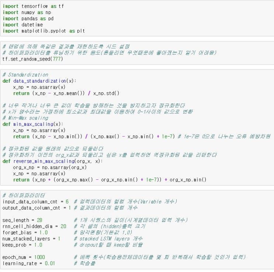The width and height of the screenshot is (274, 272).
Task: Click the data_standardization function definition
Action: point(39,81)
